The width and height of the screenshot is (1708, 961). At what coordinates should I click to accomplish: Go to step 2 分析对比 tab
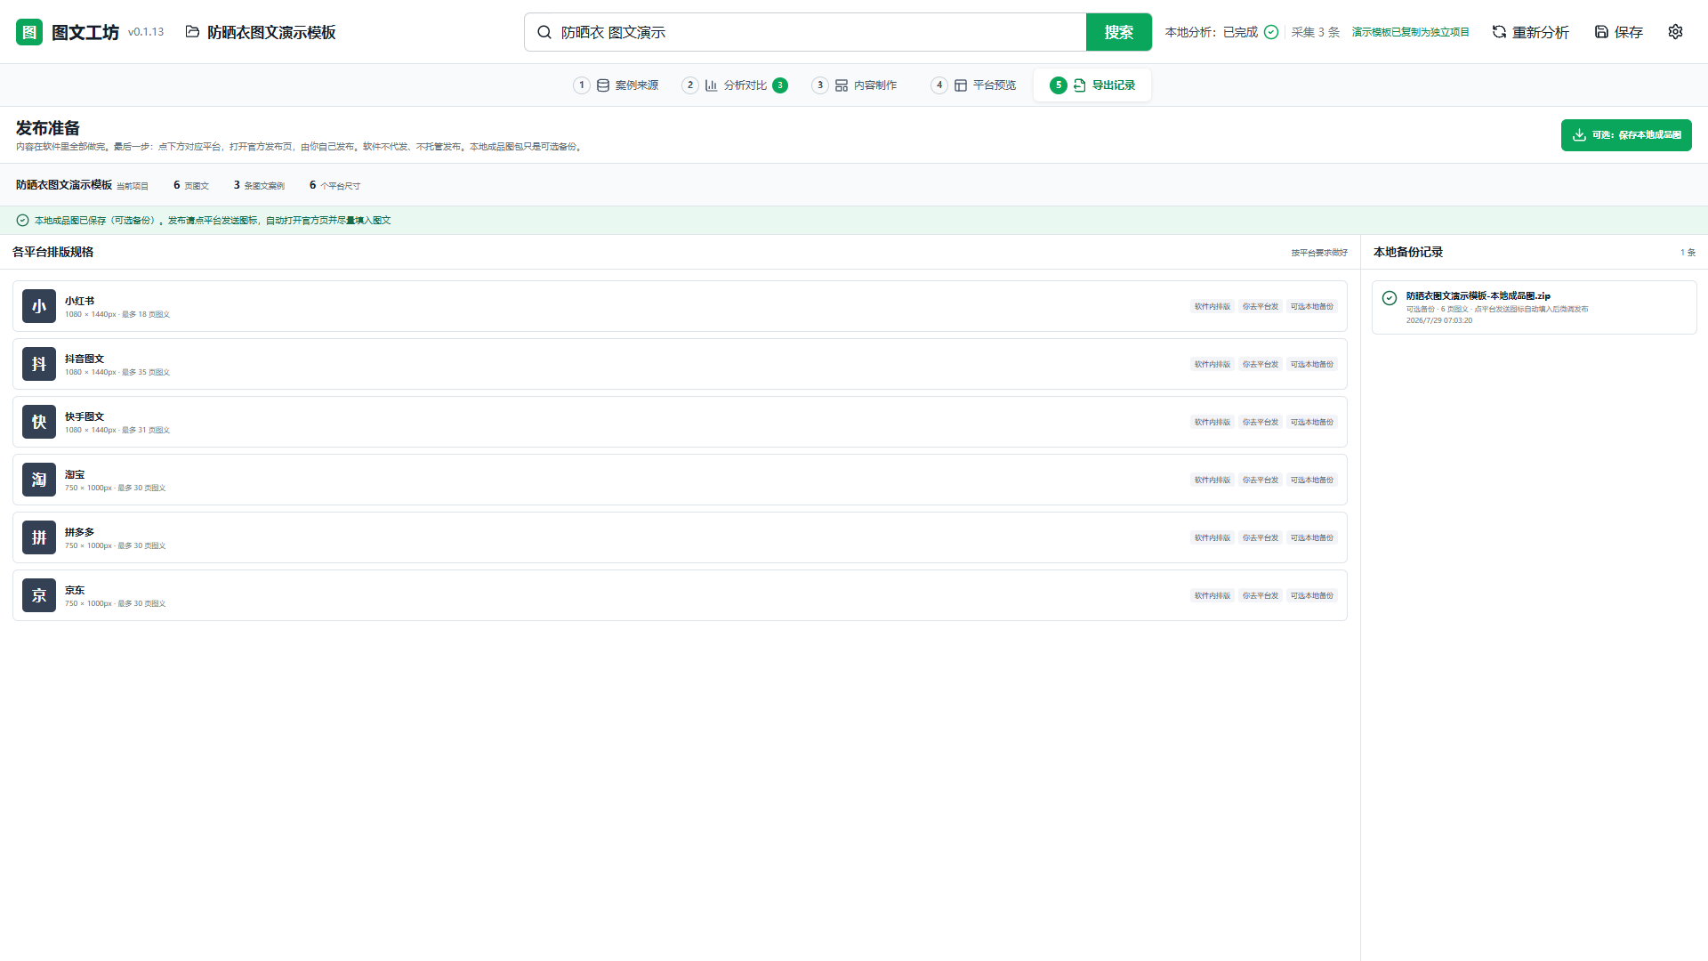click(735, 85)
